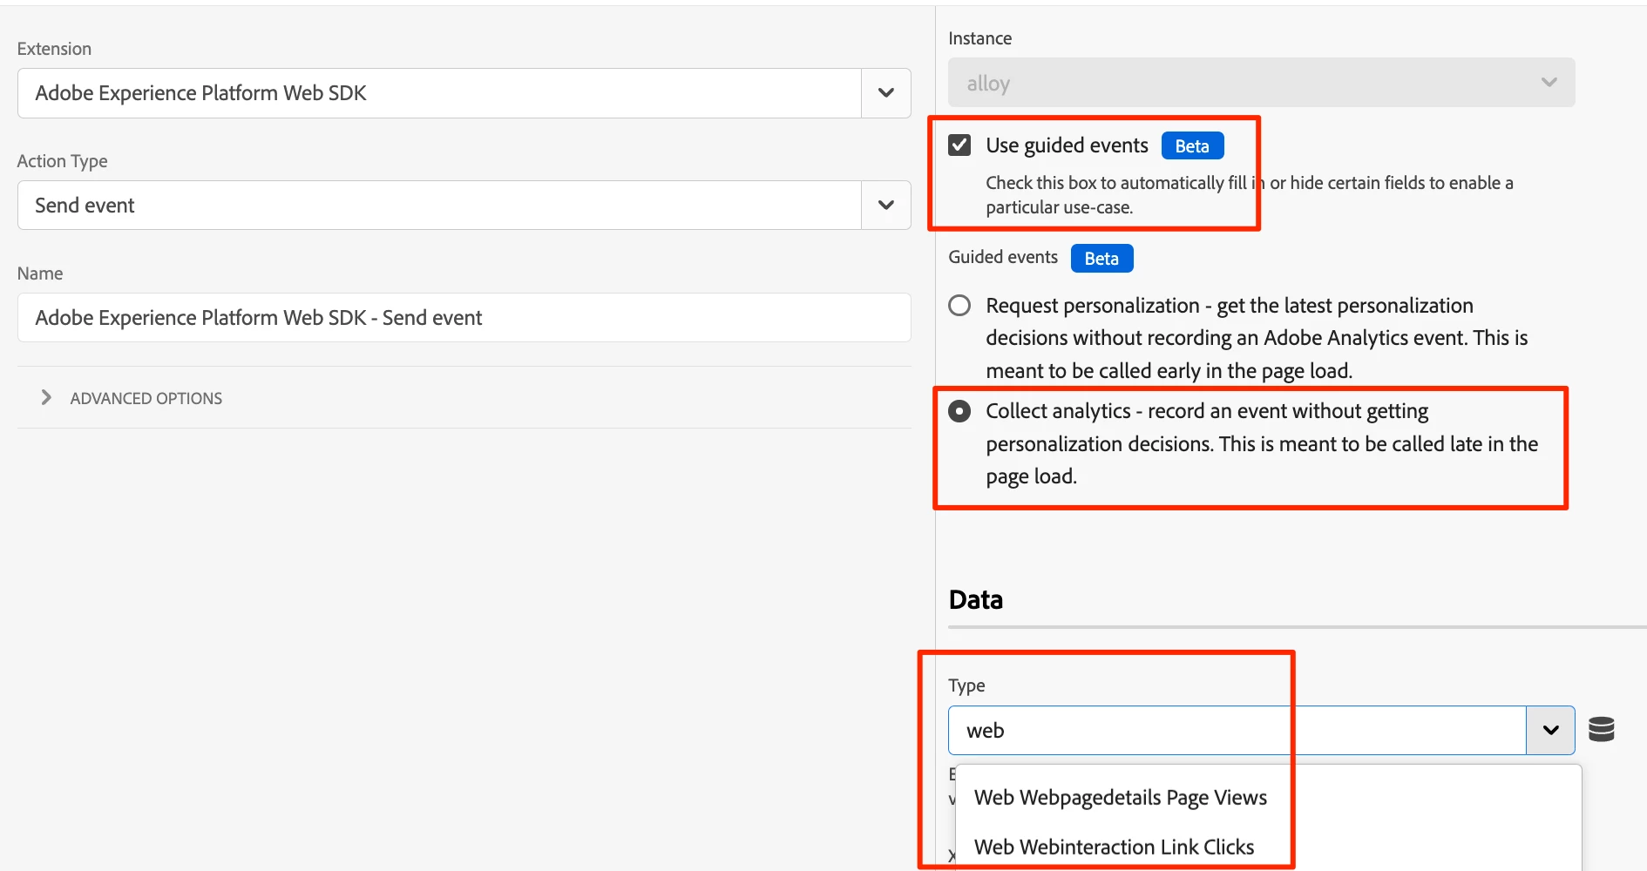Select the Collect analytics radio option
Viewport: 1647px width, 871px height.
tap(959, 411)
